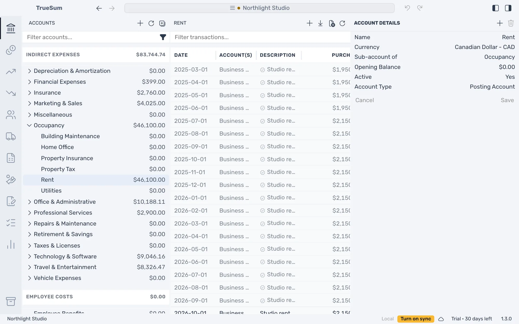Add a new account with plus icon

tap(140, 23)
